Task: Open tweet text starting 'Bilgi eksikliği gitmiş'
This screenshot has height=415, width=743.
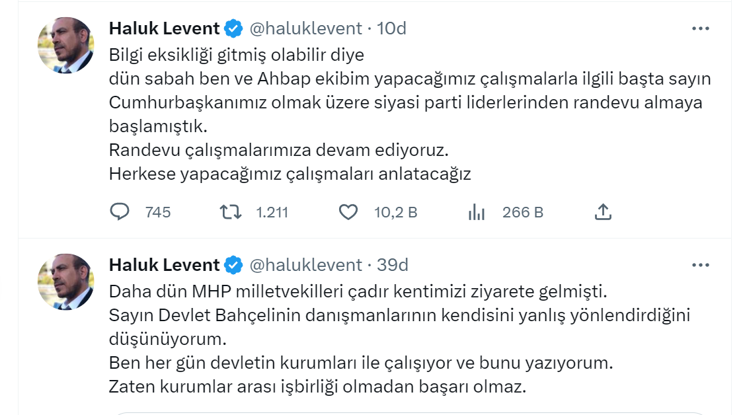Action: pyautogui.click(x=410, y=114)
